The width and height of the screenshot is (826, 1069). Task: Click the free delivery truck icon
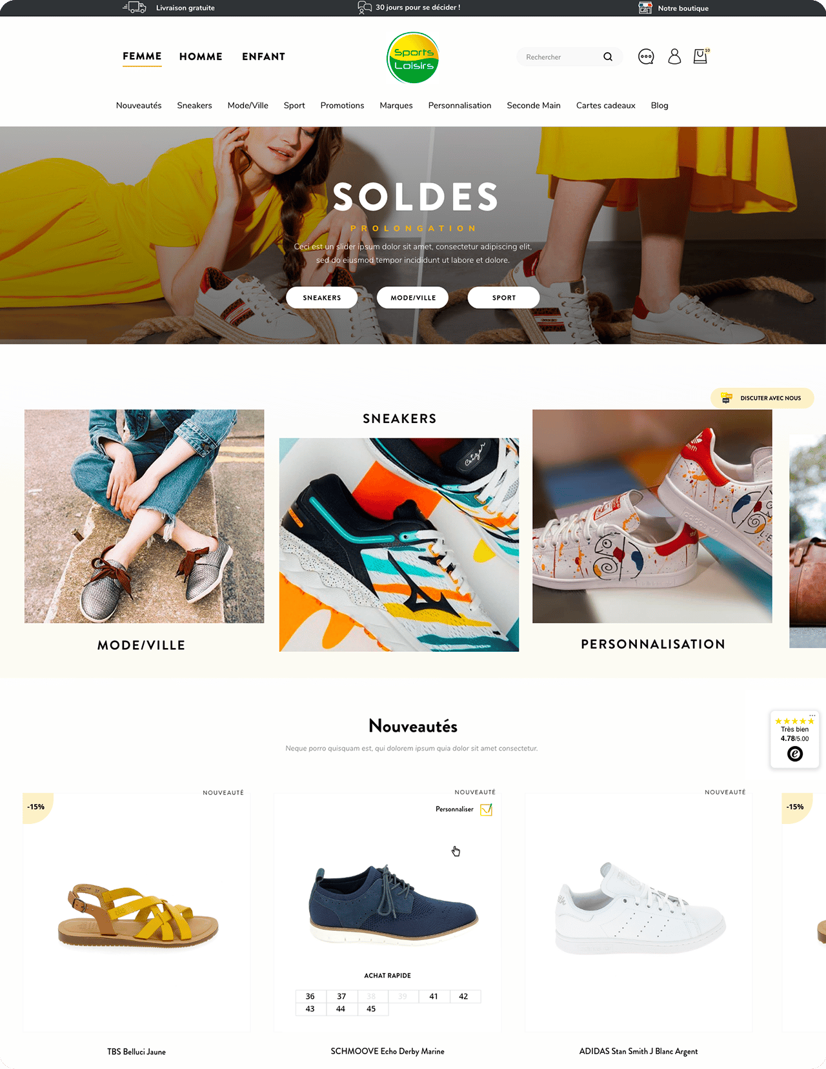click(x=135, y=8)
